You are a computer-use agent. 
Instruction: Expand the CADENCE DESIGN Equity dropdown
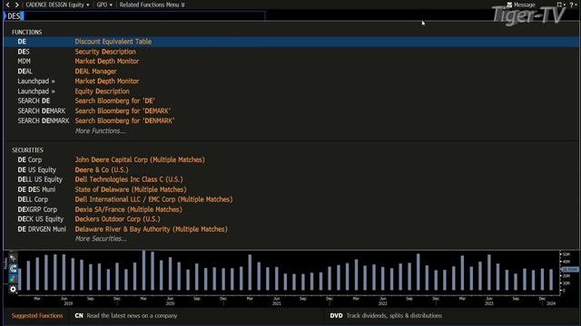57,5
